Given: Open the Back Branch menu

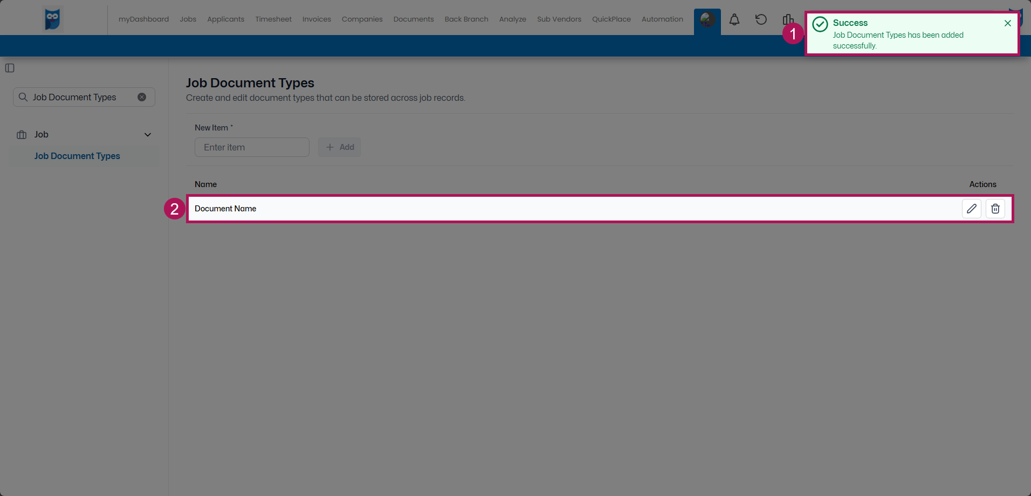Looking at the screenshot, I should click(x=466, y=19).
